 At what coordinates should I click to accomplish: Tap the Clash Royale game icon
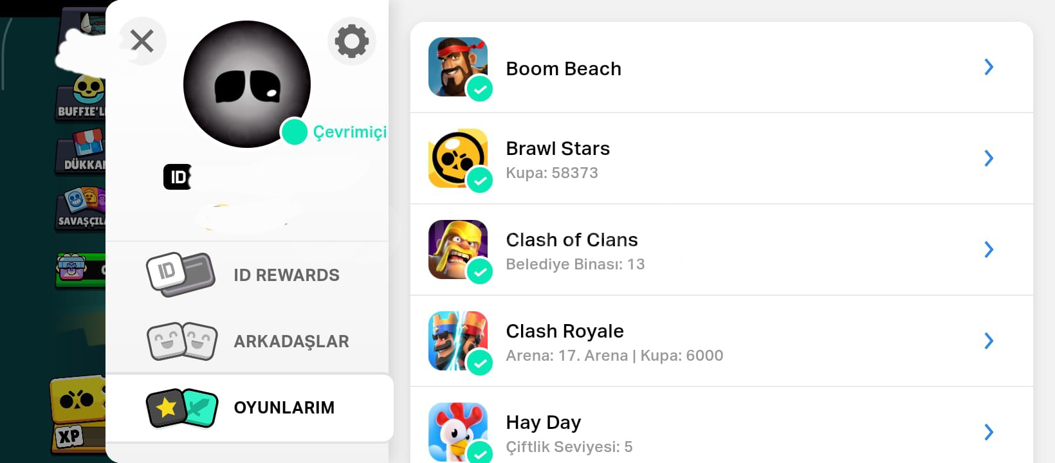click(x=458, y=341)
